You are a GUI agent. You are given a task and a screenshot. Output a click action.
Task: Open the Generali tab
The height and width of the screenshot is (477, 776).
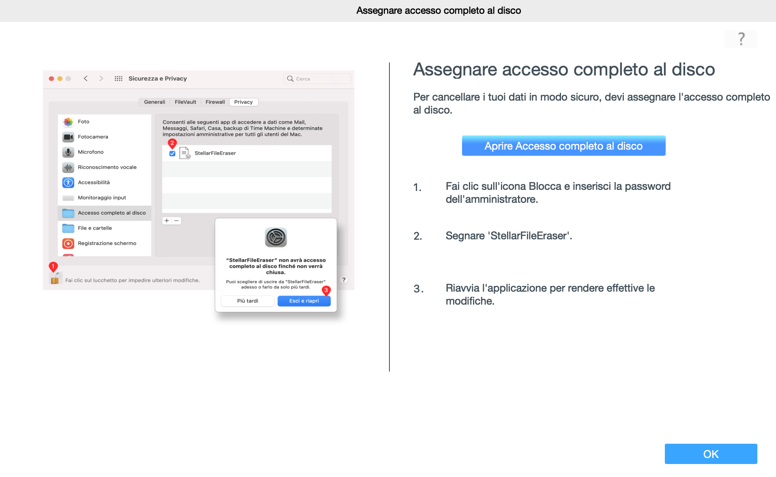[155, 102]
